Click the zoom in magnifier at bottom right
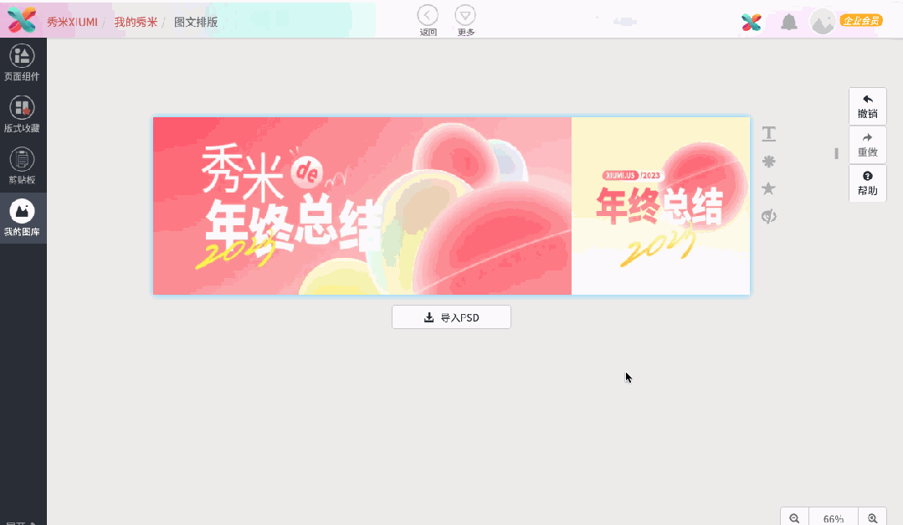903x525 pixels. point(873,517)
